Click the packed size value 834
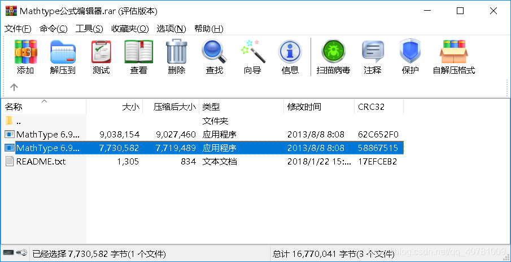The height and width of the screenshot is (262, 511). click(x=188, y=162)
